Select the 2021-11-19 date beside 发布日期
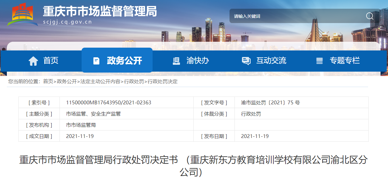The height and width of the screenshot is (180, 388). (255, 136)
